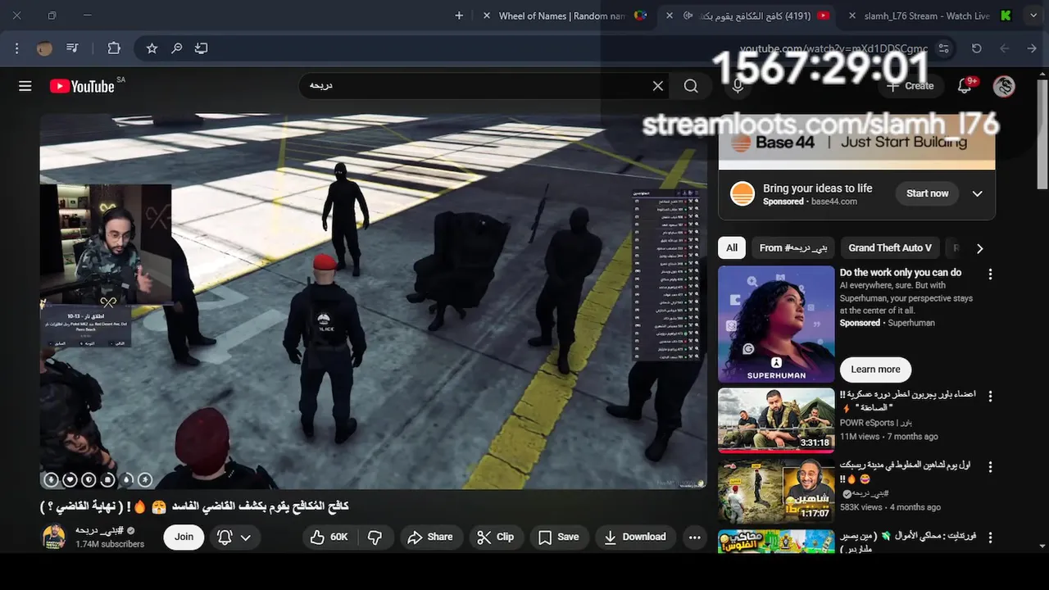Dislike this video
This screenshot has height=590, width=1049.
375,537
